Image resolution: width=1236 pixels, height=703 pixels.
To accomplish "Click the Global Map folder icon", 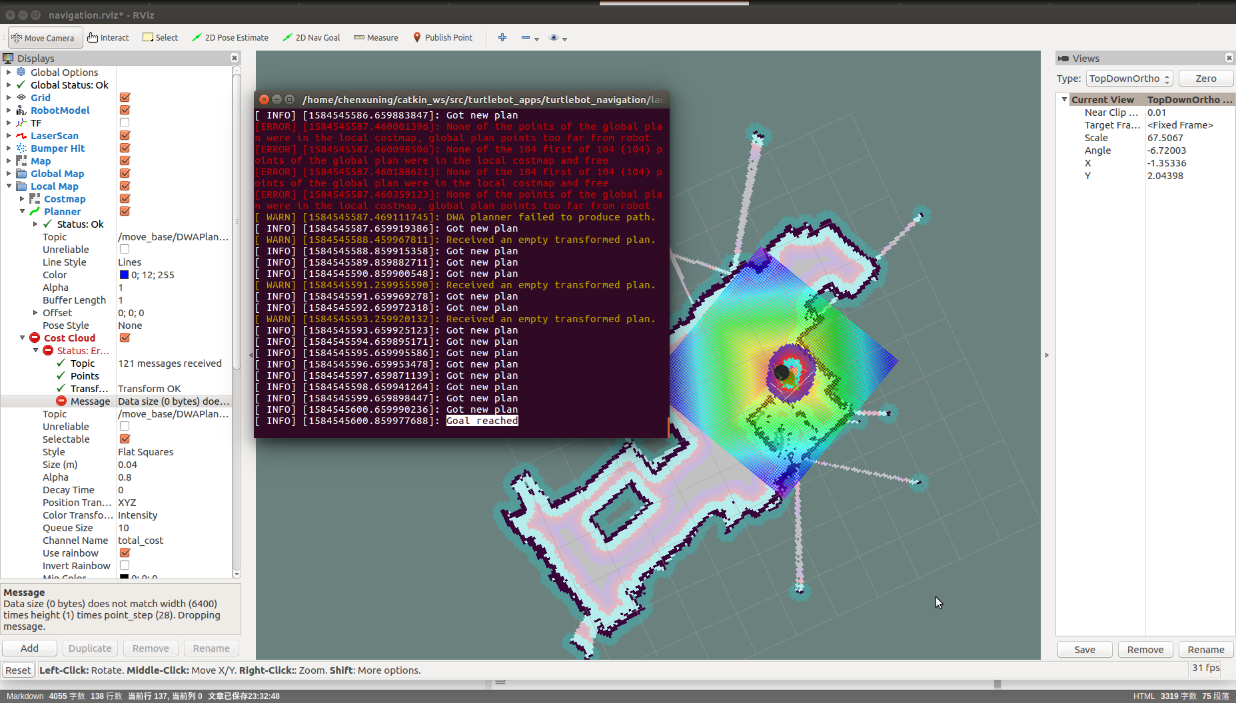I will [x=21, y=173].
